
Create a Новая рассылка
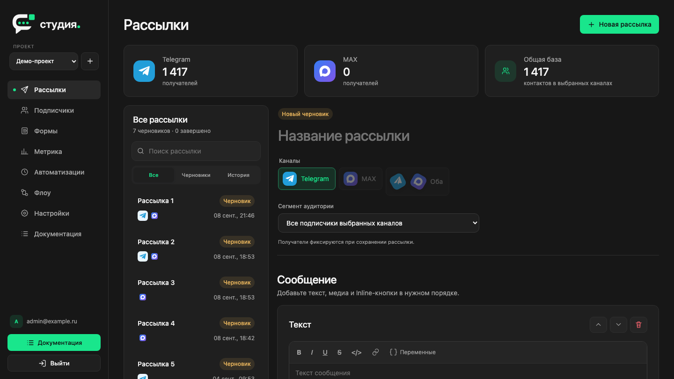pos(619,24)
